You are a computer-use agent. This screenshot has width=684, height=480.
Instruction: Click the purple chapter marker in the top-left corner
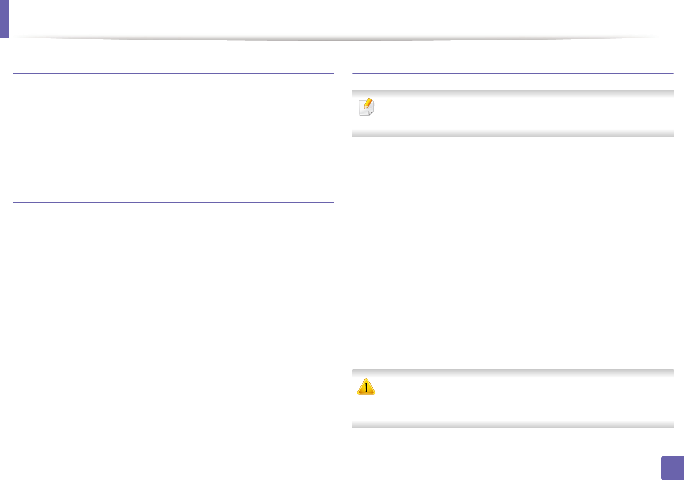pyautogui.click(x=4, y=19)
